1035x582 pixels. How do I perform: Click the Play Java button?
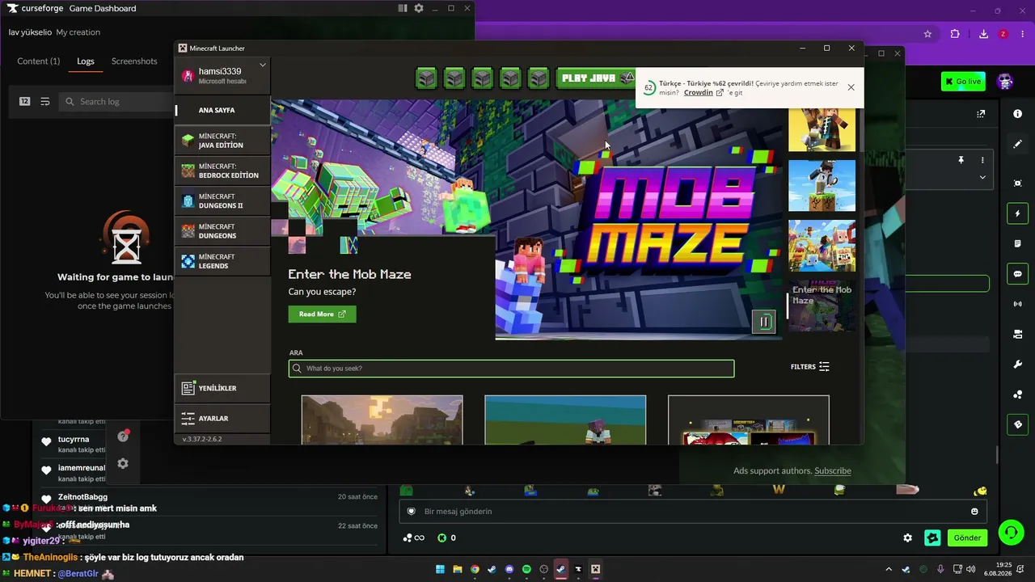click(x=597, y=78)
